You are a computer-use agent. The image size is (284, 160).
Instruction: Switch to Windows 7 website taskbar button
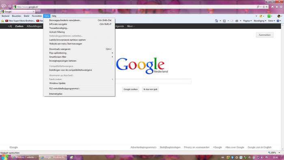[x=25, y=157]
